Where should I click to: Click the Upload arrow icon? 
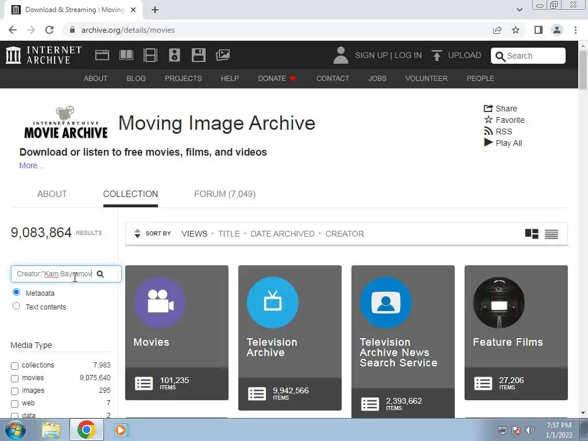tap(436, 55)
